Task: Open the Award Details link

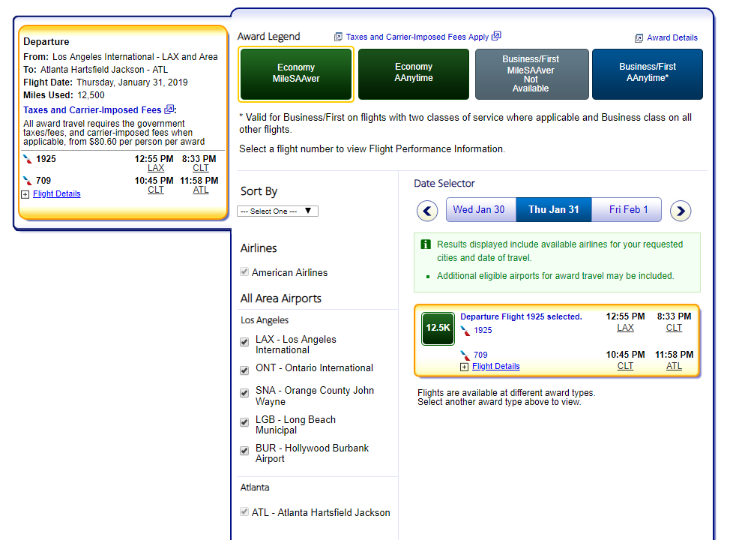Action: point(672,37)
